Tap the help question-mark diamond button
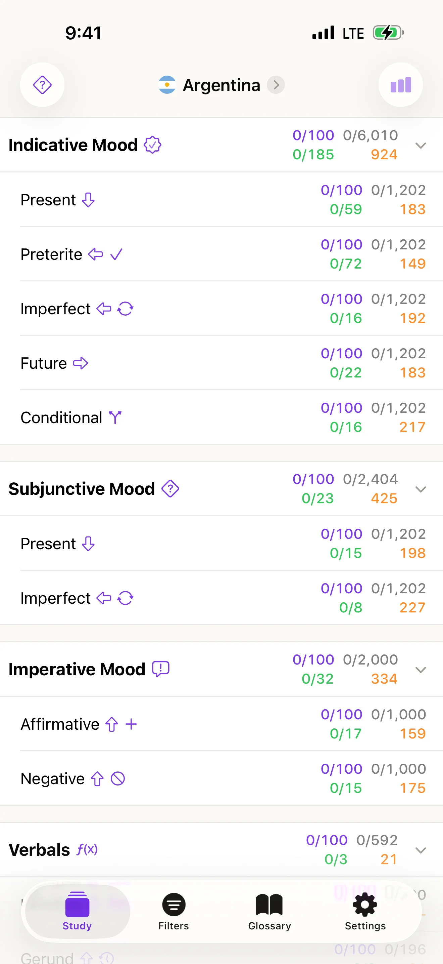Viewport: 443px width, 964px height. (42, 85)
